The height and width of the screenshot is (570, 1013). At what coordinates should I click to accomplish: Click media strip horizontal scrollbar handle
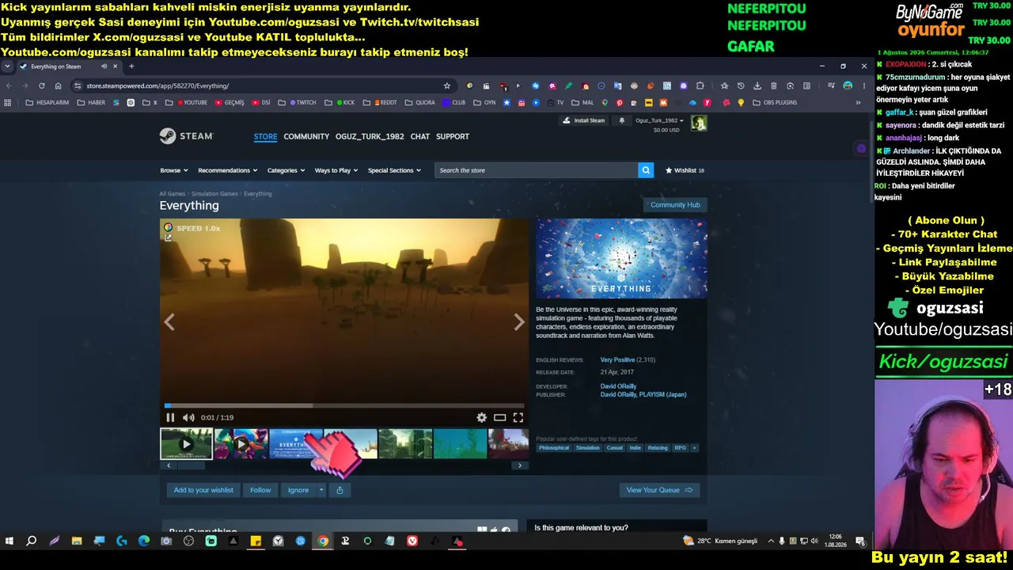click(191, 465)
